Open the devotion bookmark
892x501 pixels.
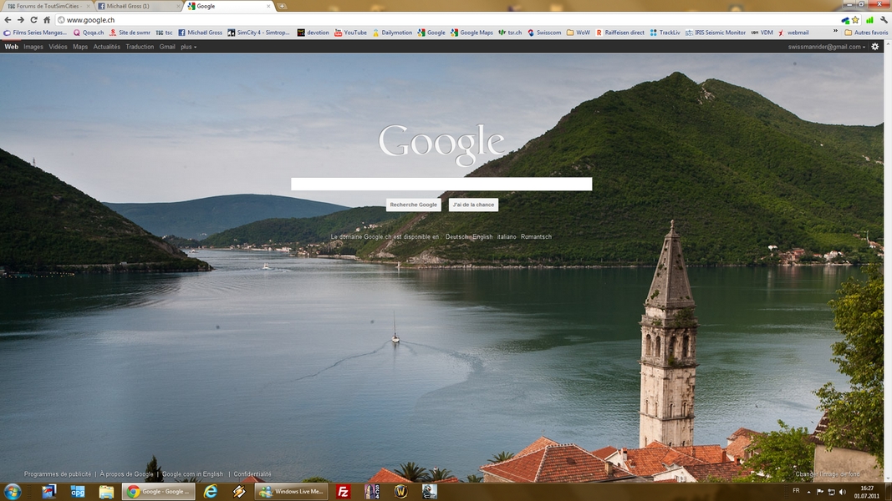coord(313,33)
